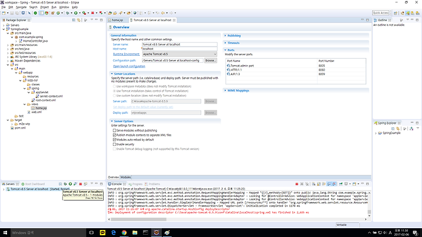Click in the Host name field
This screenshot has width=422, height=237.
point(179,49)
